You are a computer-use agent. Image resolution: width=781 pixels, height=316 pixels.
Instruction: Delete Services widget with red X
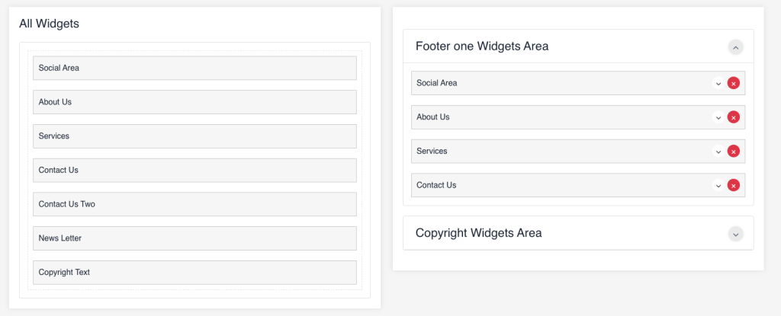[x=733, y=152]
